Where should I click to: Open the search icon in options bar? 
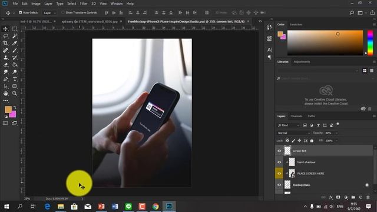point(352,13)
